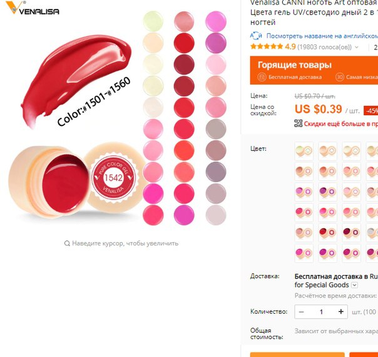Choose the purple color variant in third row
The image size is (378, 357).
[327, 192]
